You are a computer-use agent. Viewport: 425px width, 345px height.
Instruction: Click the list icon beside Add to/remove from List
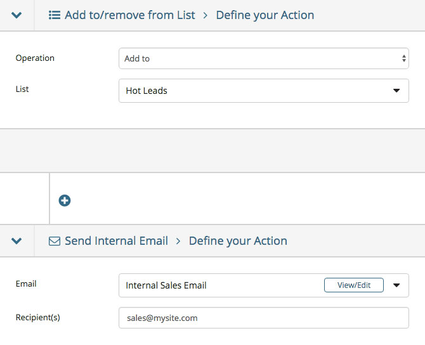click(x=55, y=15)
